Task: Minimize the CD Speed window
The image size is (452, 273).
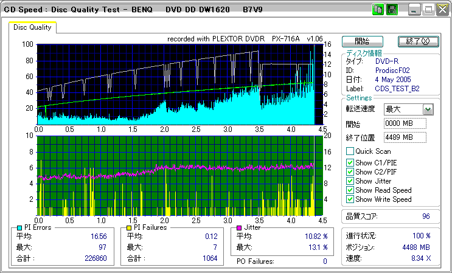Action: (414, 10)
